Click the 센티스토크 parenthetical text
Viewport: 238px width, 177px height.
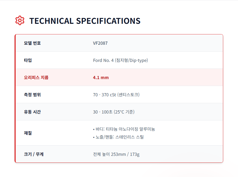[128, 95]
